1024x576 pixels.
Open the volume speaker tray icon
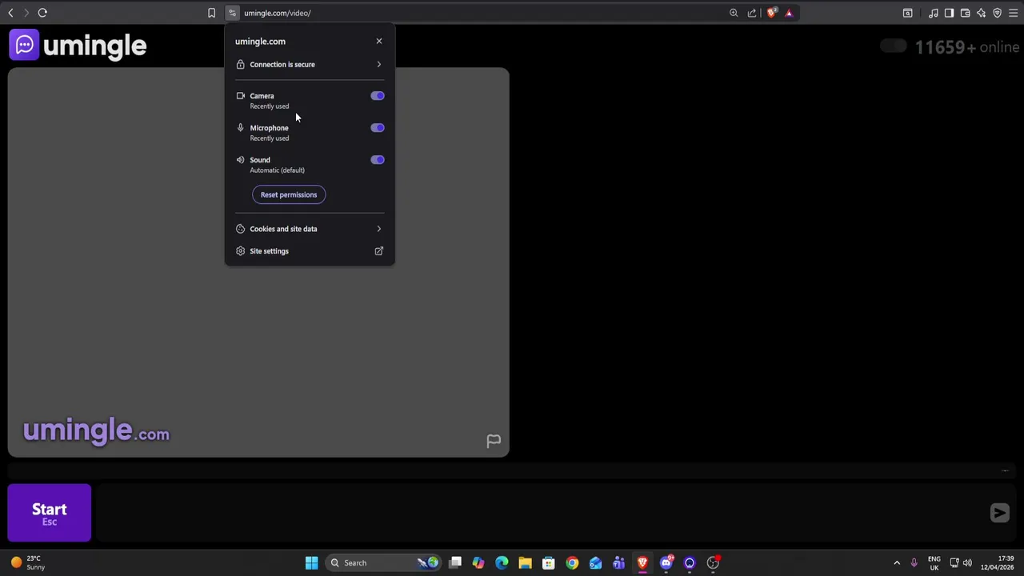[968, 562]
